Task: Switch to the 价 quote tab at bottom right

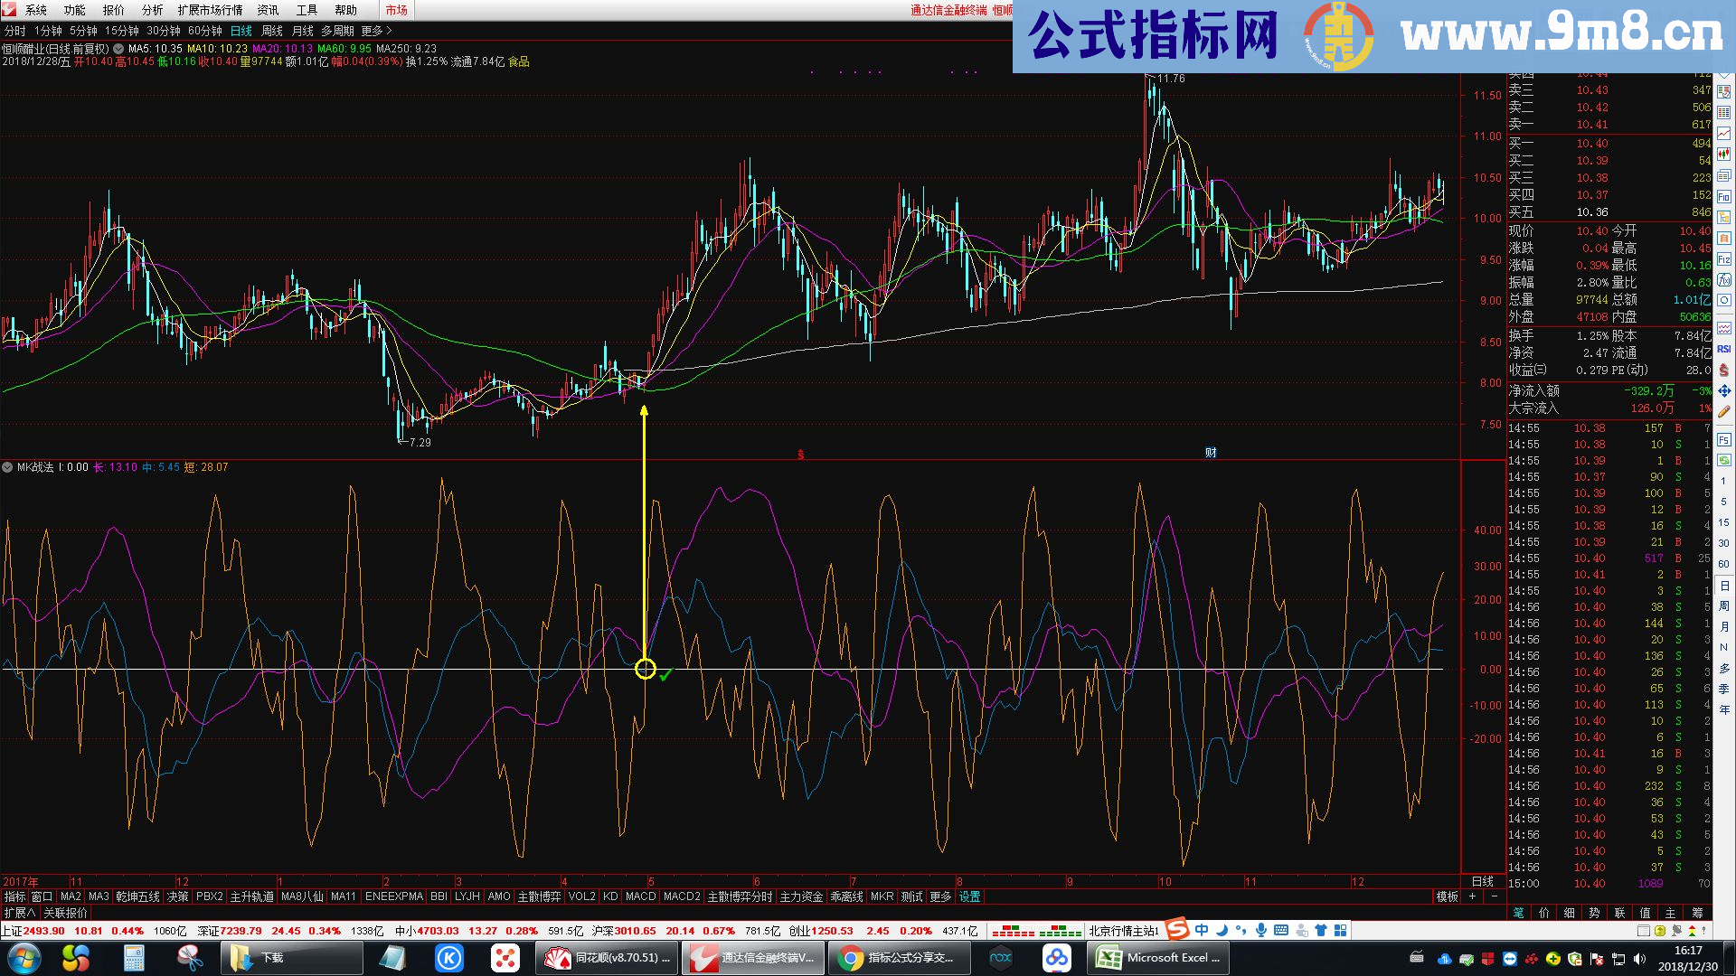Action: [1543, 913]
